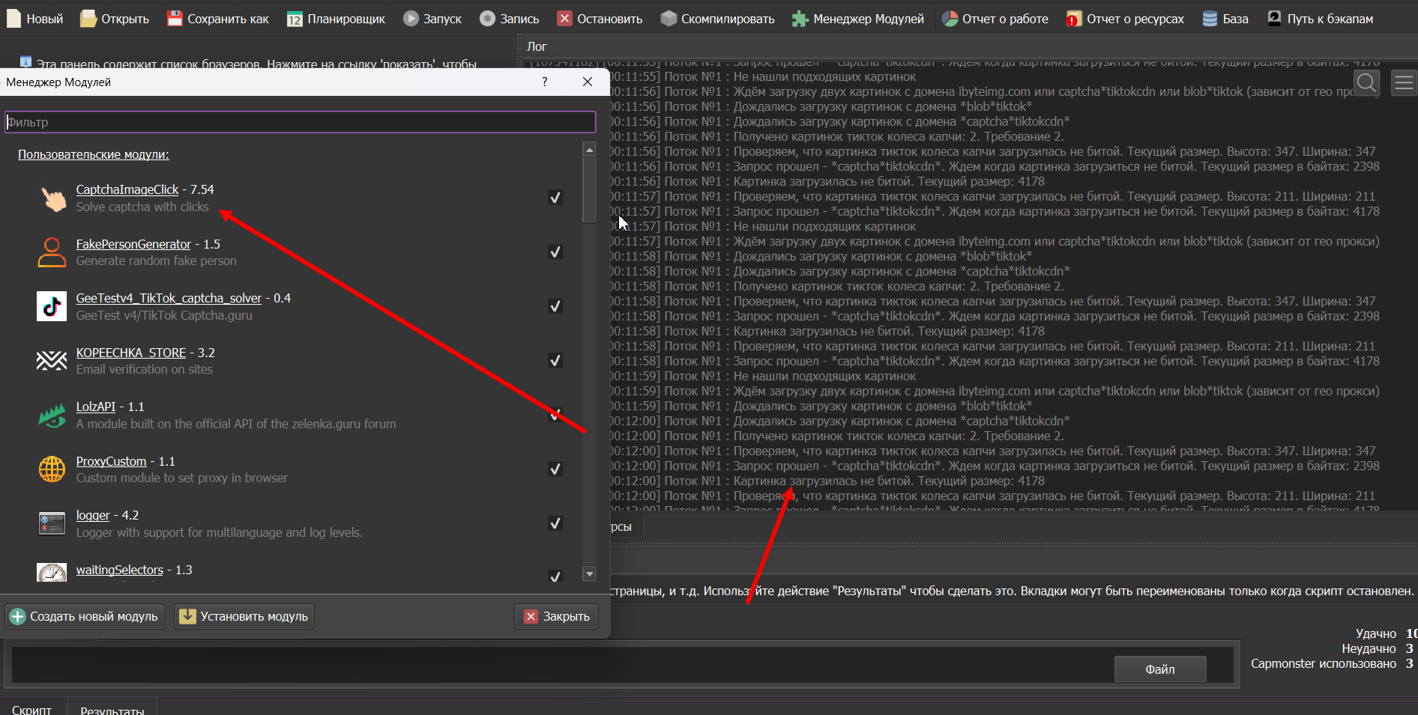Uncheck the FakePersonGenerator module
1418x715 pixels.
tap(555, 252)
